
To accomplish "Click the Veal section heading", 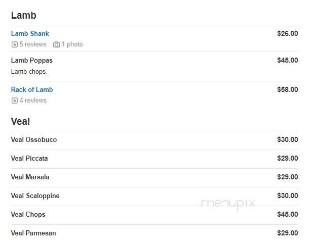I will click(x=20, y=122).
